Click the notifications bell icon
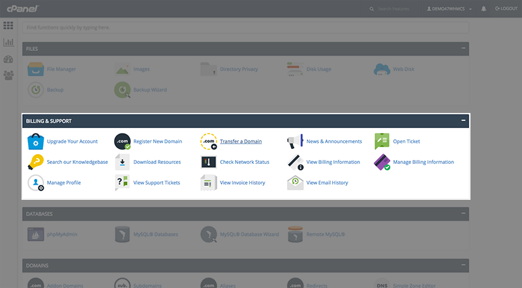This screenshot has width=522, height=288. (x=484, y=9)
